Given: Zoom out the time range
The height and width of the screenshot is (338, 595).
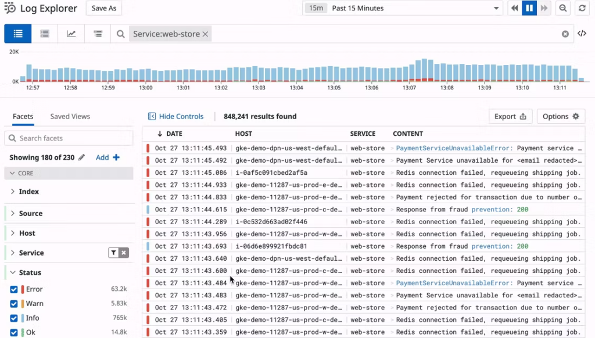Looking at the screenshot, I should click(562, 8).
